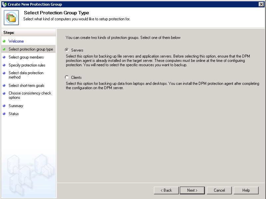
Task: Click the 'You can create two kinds' text
Action: (123, 38)
